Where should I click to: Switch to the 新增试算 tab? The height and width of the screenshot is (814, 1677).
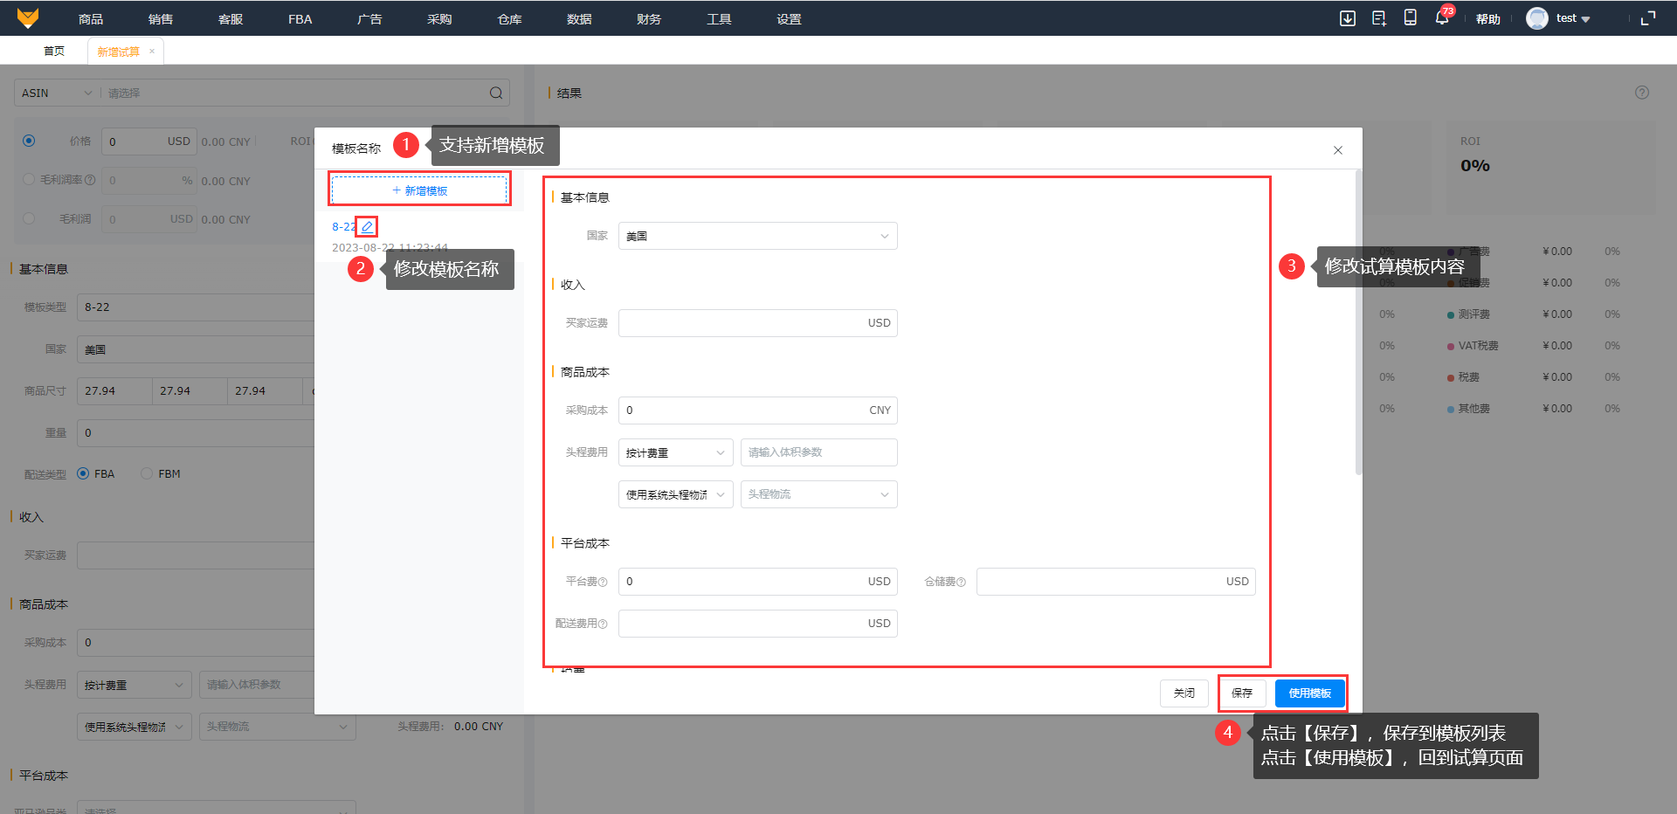coord(118,52)
